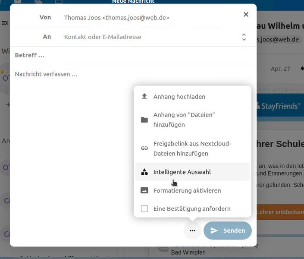
Task: Tick the Eine Bestätigung anfordern checkbox
Action: (x=144, y=209)
